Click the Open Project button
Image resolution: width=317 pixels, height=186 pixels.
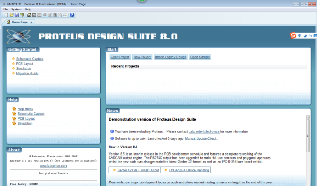(120, 57)
